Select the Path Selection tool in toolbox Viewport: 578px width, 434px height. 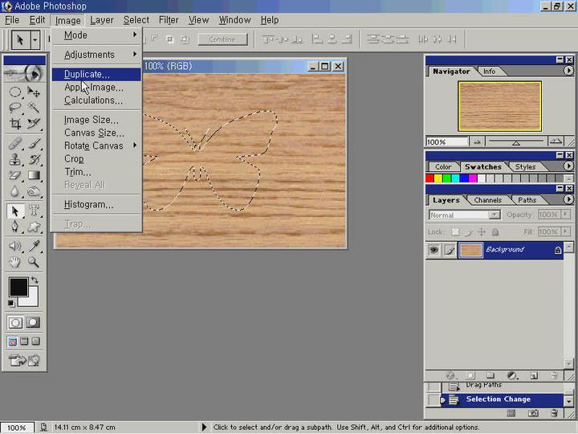(x=15, y=211)
